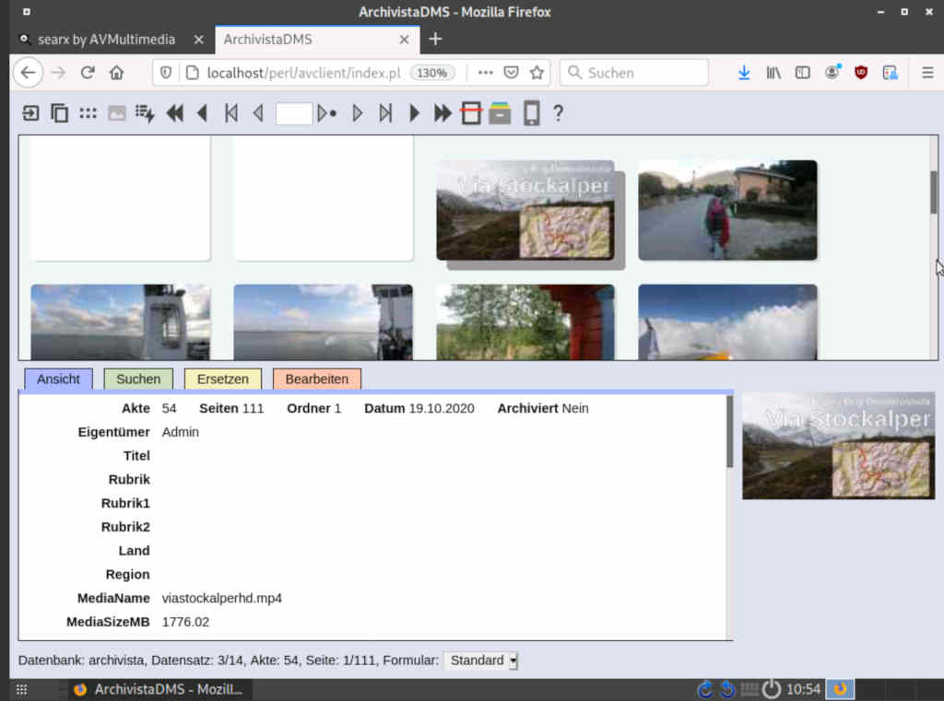Open the Firefox account icon
944x701 pixels.
point(832,73)
